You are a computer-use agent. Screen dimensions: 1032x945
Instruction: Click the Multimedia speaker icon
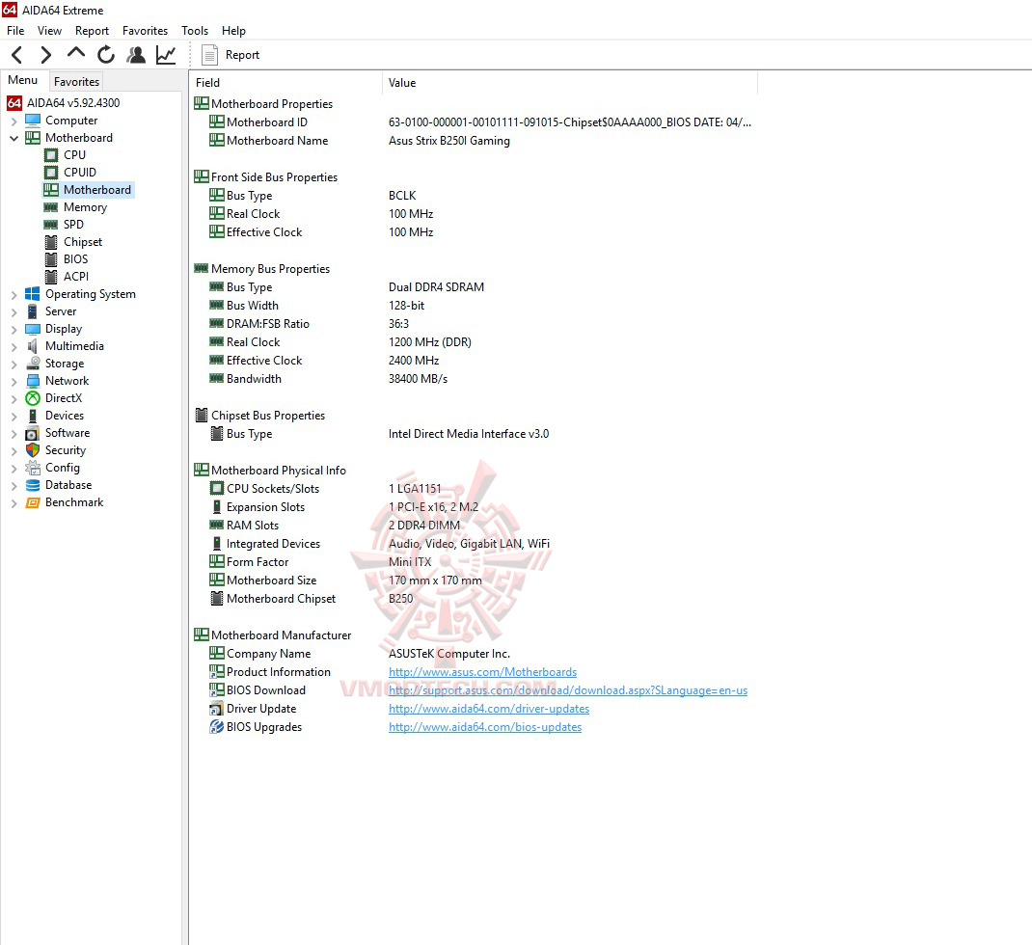33,346
